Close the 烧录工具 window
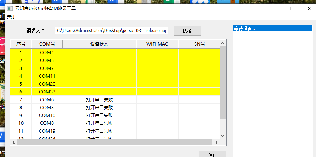The width and height of the screenshot is (316, 157). [x=309, y=9]
